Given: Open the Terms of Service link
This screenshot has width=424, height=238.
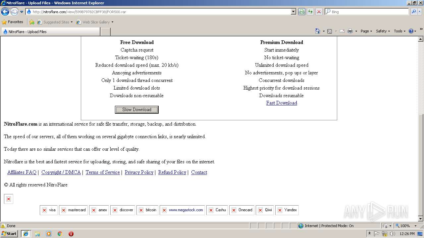Looking at the screenshot, I should click(x=103, y=172).
